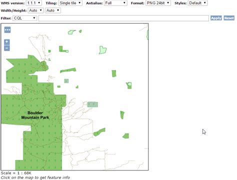The width and height of the screenshot is (237, 180).
Task: Reset the filter
Action: (x=229, y=18)
